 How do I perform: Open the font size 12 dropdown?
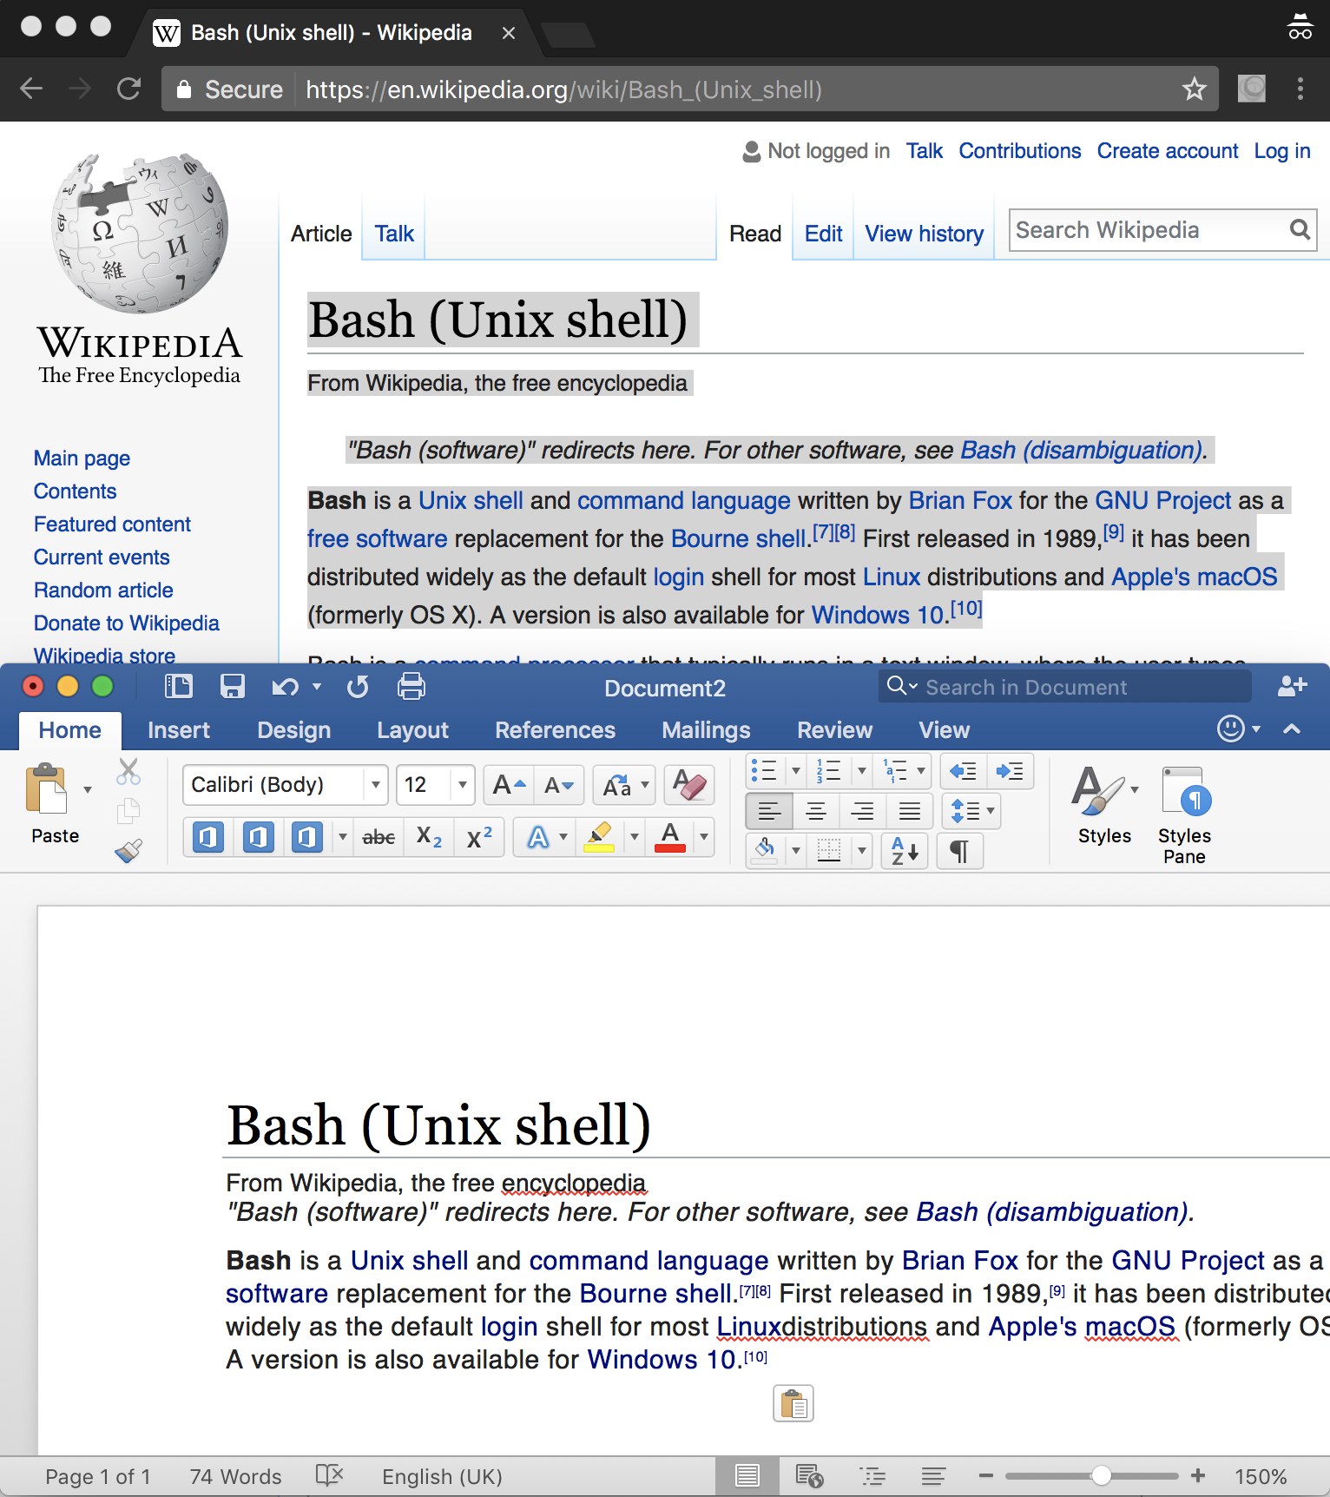(462, 785)
